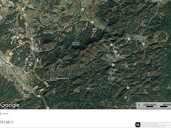Click the Google logo on map
The width and height of the screenshot is (171, 128).
10,105
